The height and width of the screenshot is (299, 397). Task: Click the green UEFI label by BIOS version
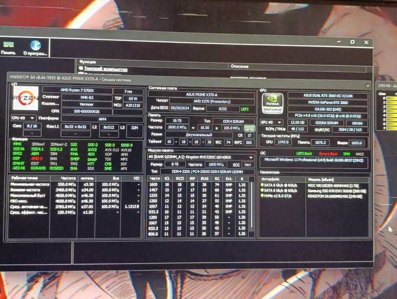point(244,109)
